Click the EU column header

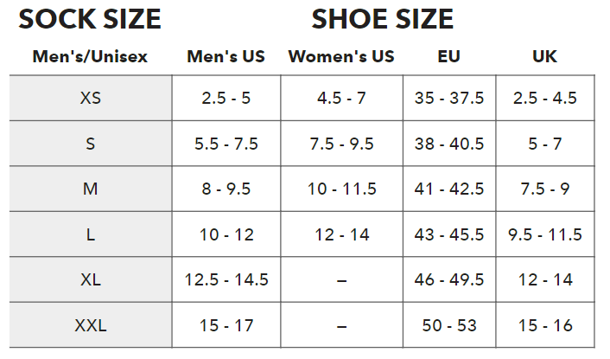(x=448, y=57)
